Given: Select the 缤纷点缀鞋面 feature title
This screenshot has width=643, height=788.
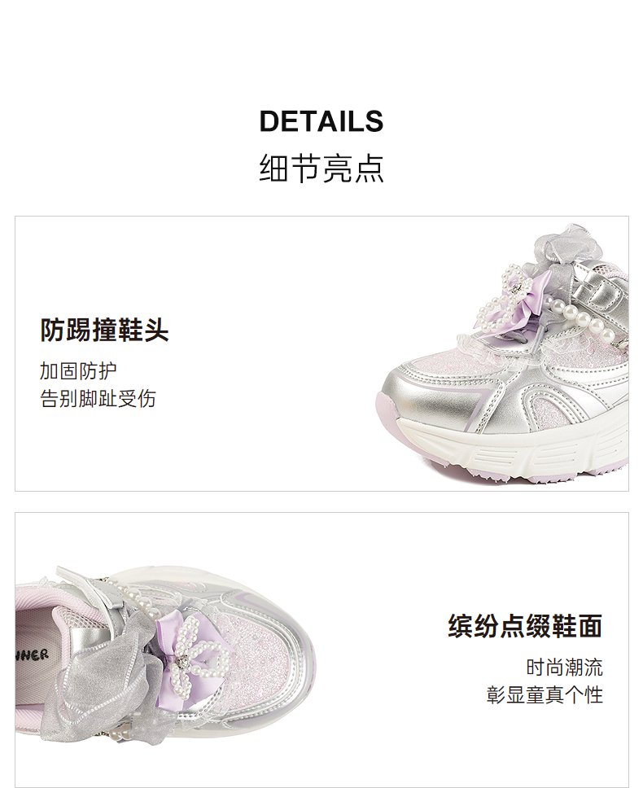Looking at the screenshot, I should tap(525, 626).
